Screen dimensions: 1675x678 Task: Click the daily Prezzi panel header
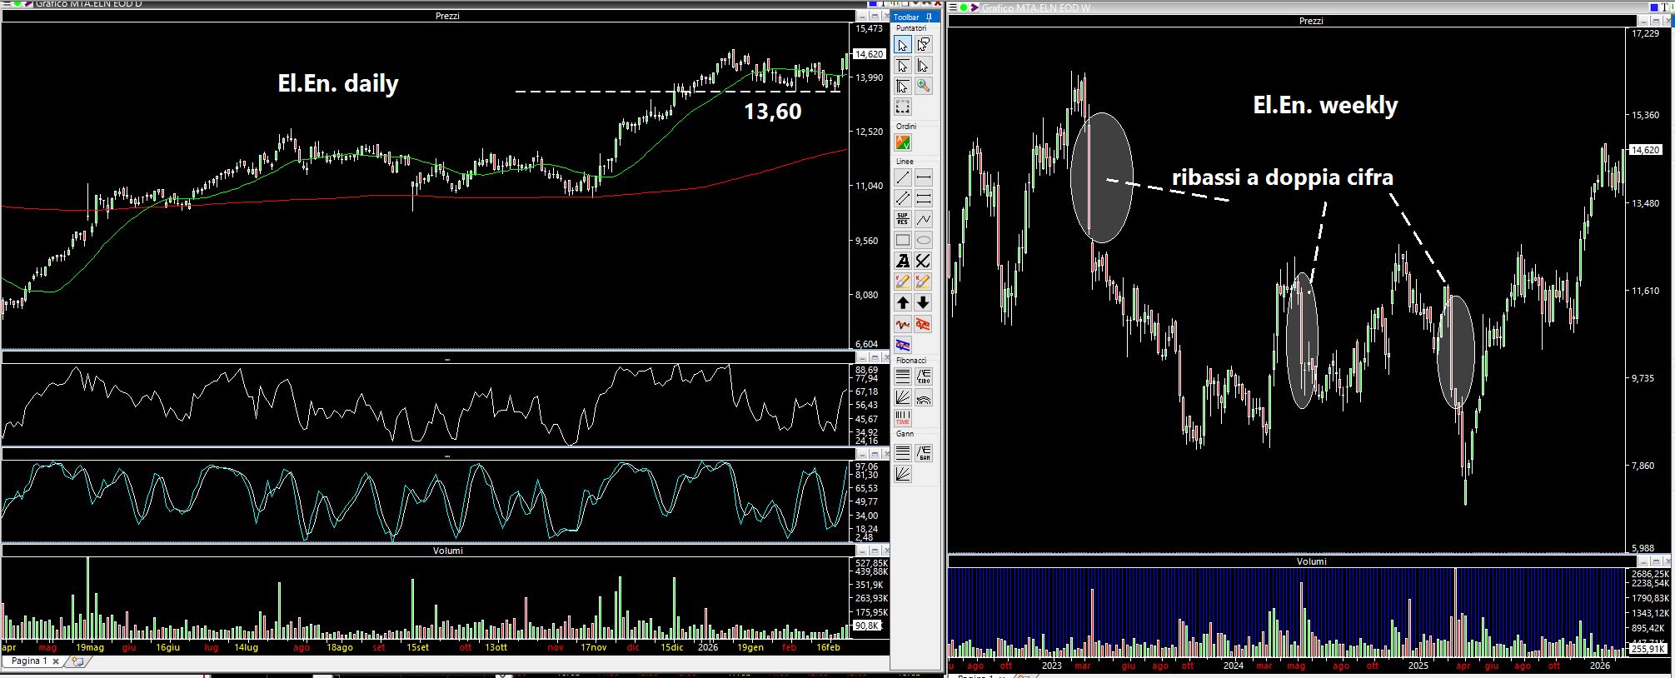(x=447, y=16)
